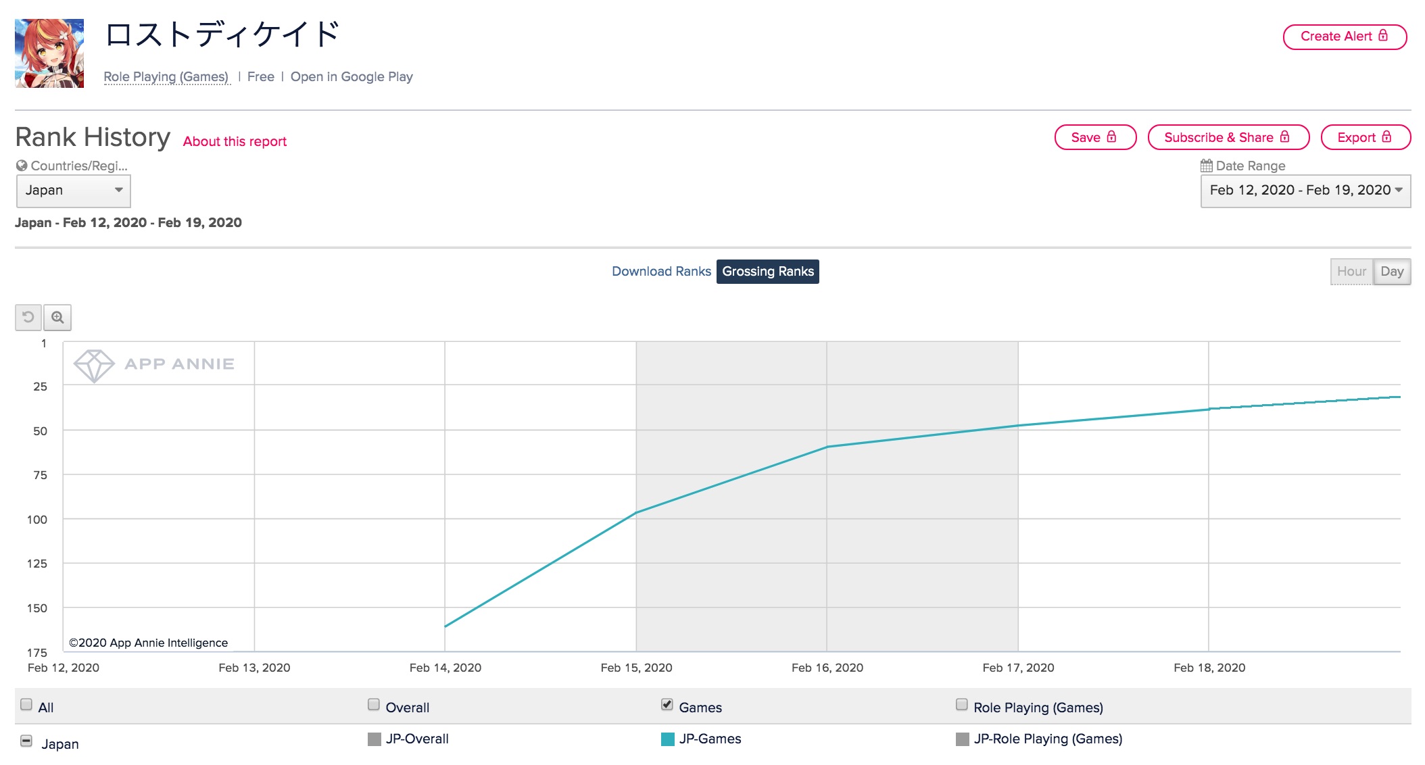This screenshot has height=765, width=1425.
Task: Click the Feb 14, 2020 axis label
Action: [445, 668]
